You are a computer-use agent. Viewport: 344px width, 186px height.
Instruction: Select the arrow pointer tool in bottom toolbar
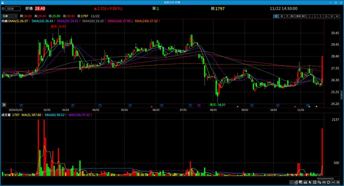(310, 182)
